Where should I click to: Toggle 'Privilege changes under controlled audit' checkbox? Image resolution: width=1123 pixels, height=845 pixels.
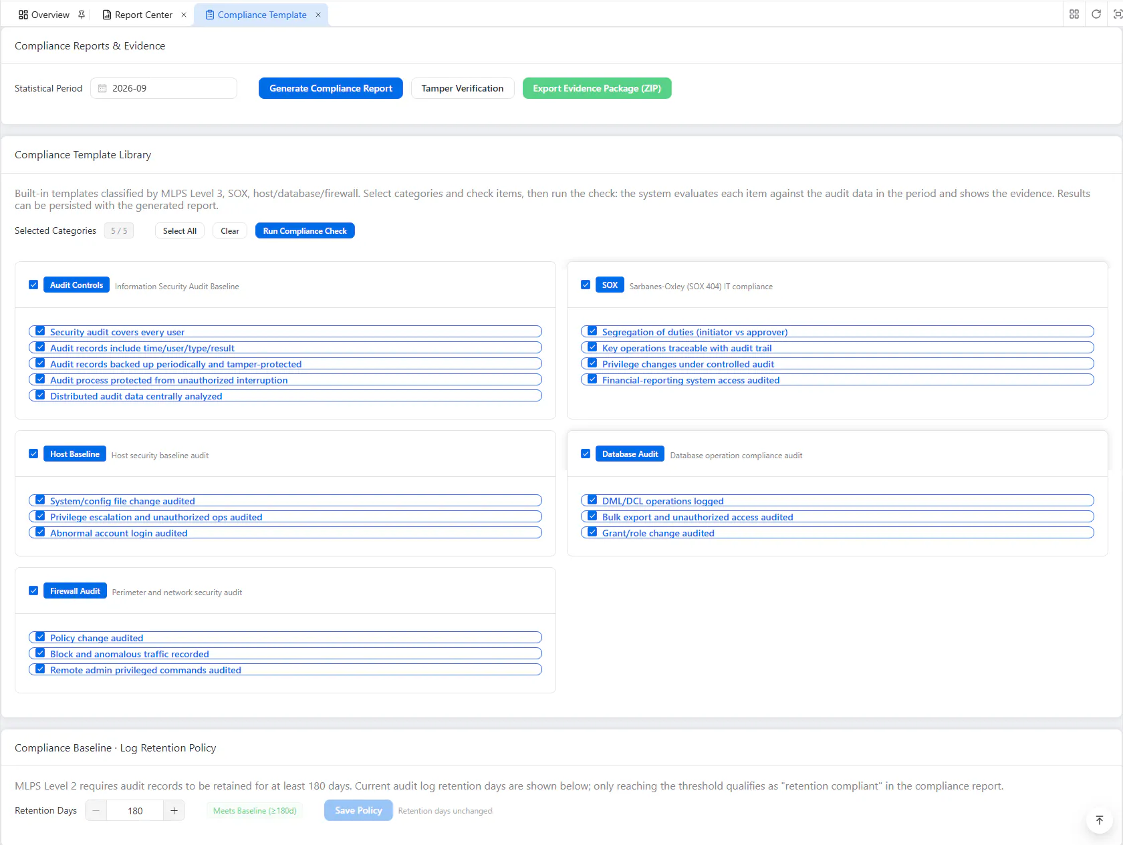[592, 363]
